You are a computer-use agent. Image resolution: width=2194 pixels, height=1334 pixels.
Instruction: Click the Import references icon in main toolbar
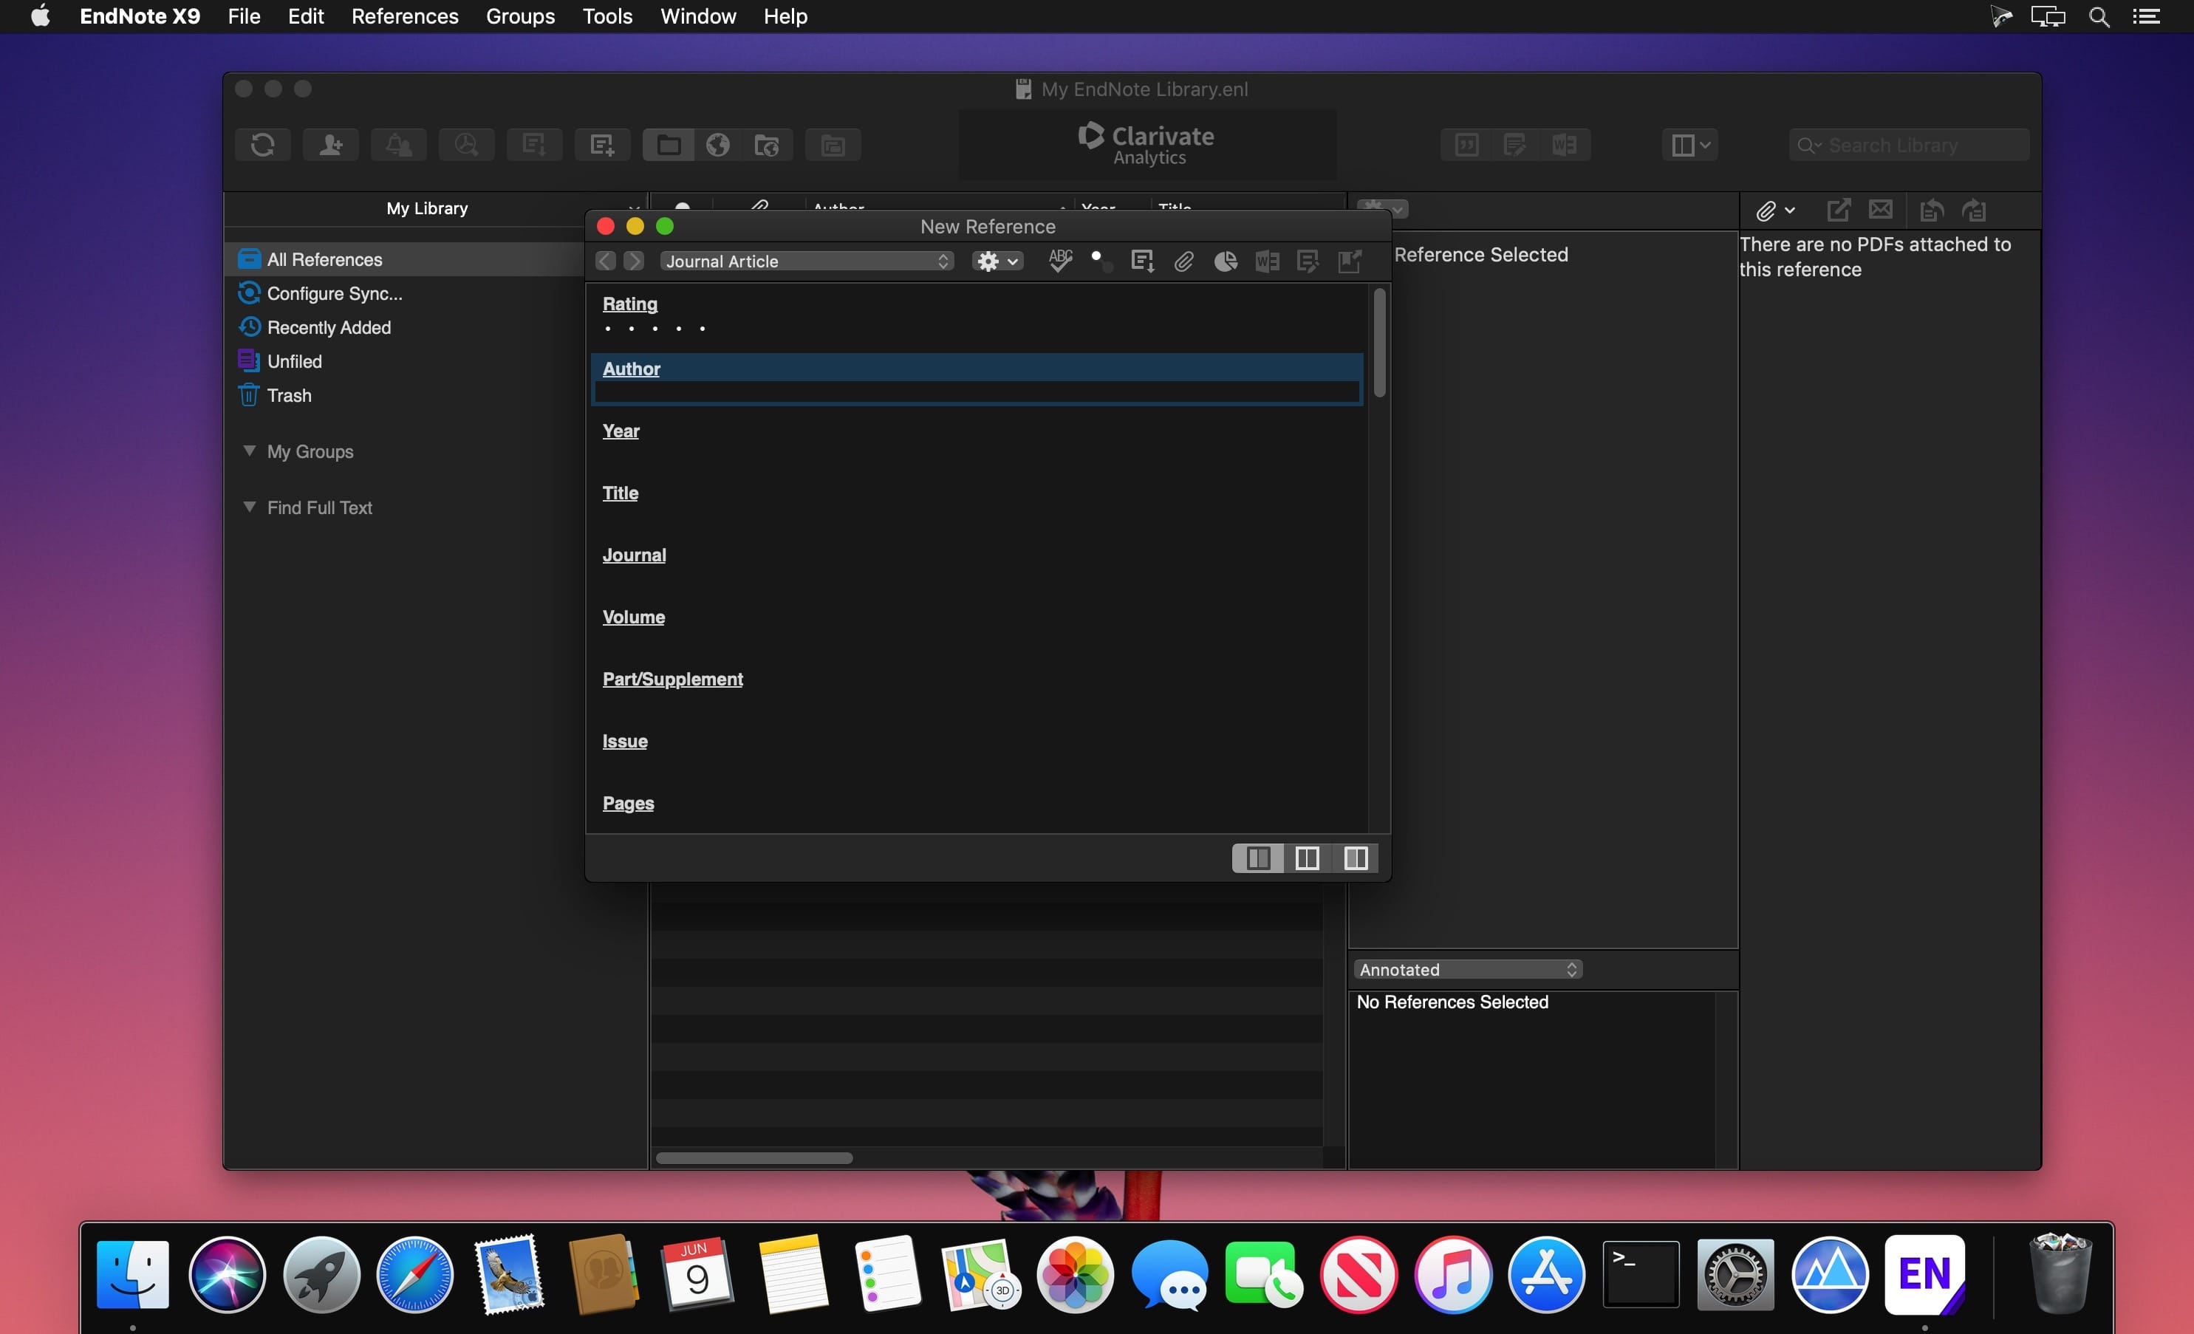[534, 144]
